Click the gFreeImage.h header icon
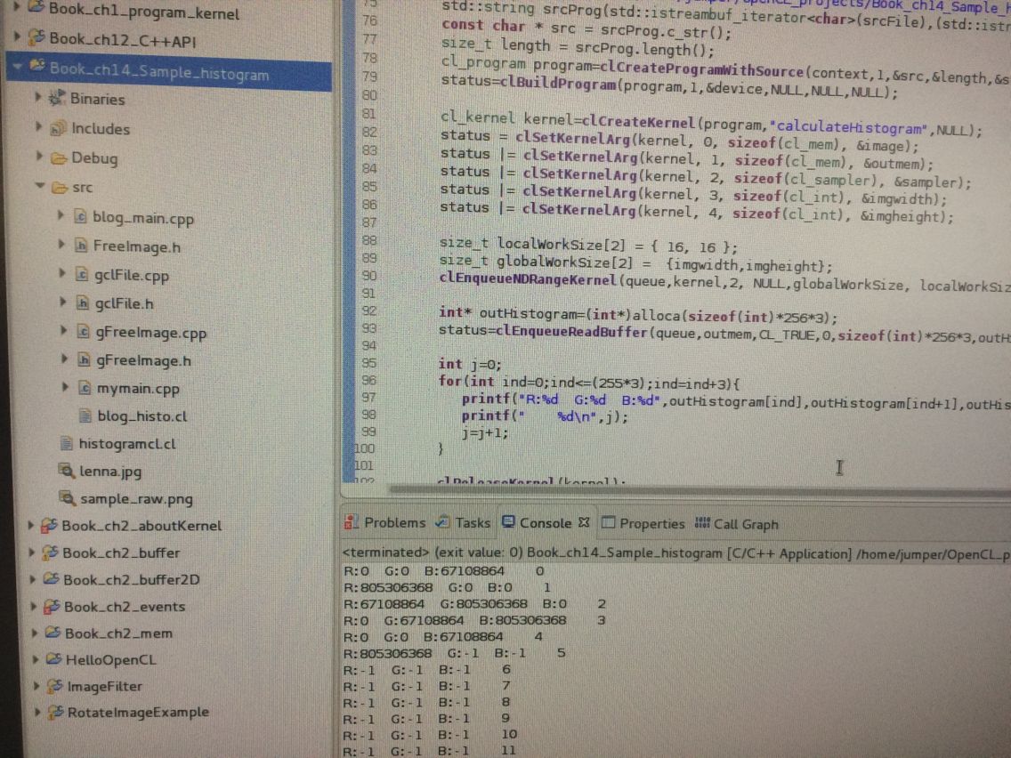Screen dimensions: 1011x758 point(84,359)
